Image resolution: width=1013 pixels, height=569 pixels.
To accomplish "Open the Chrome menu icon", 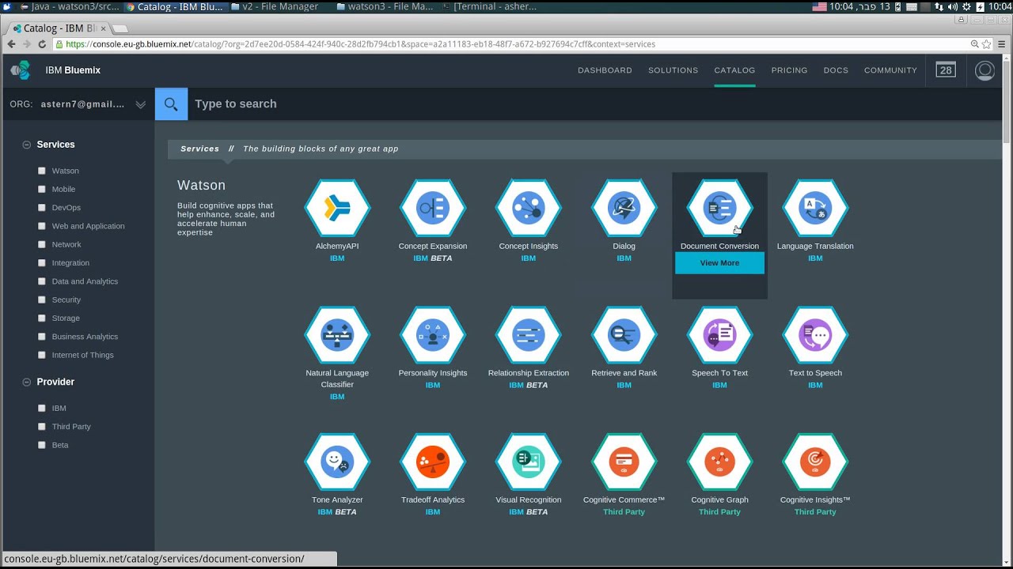I will click(1002, 44).
